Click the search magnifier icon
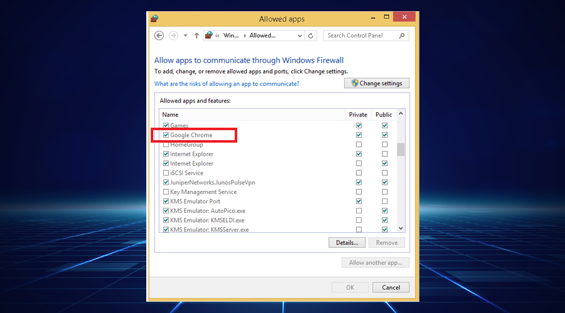 (402, 36)
